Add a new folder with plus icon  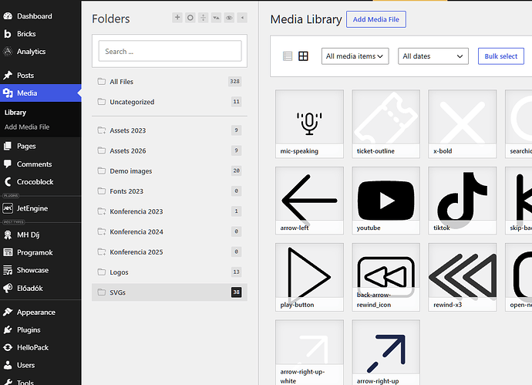point(177,18)
